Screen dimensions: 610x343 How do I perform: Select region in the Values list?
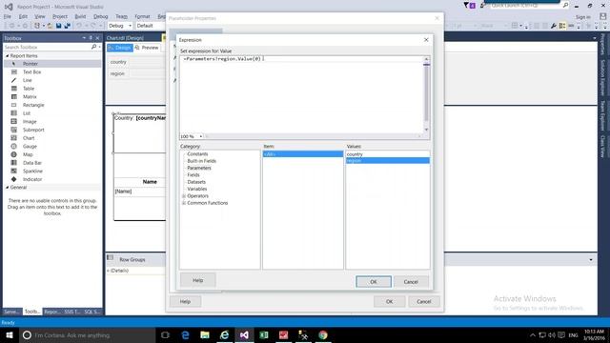(x=388, y=161)
